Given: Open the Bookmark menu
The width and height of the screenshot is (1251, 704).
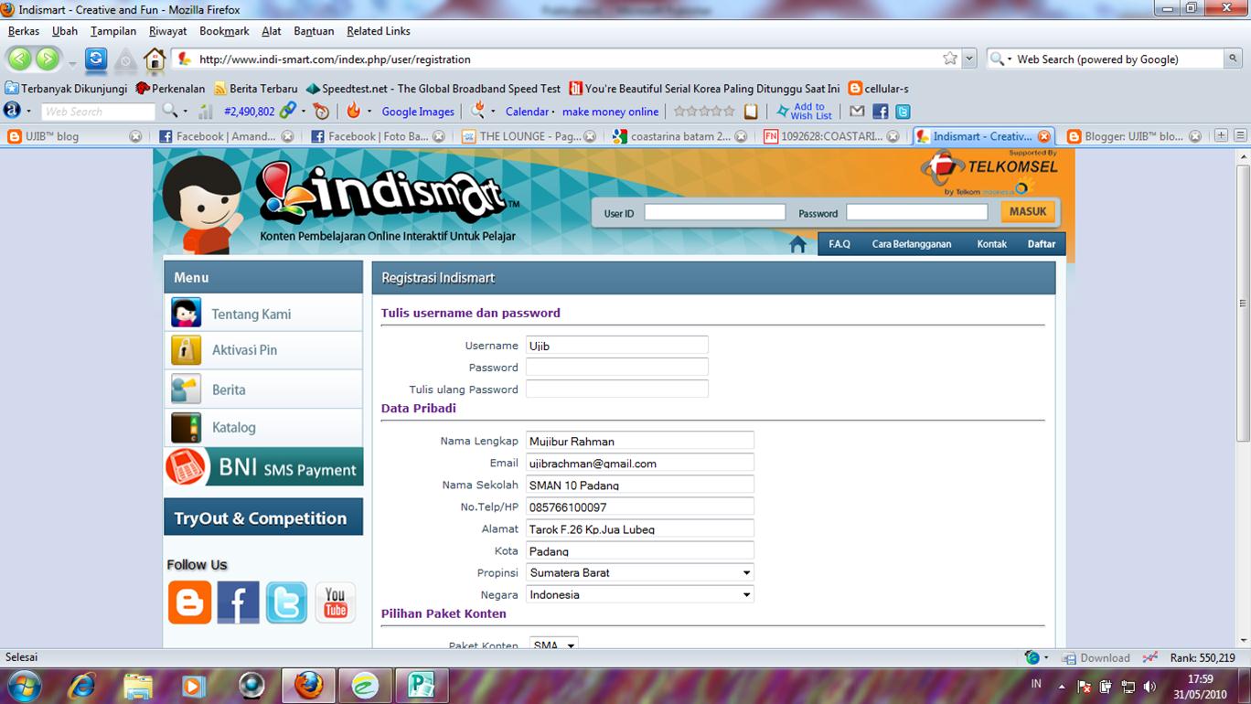Looking at the screenshot, I should (x=224, y=31).
